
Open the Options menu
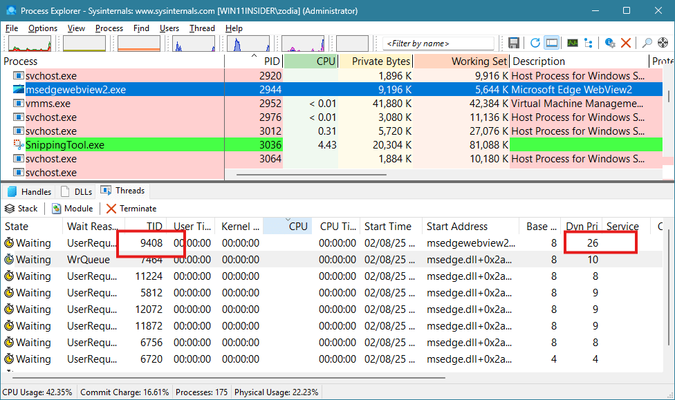pos(43,28)
